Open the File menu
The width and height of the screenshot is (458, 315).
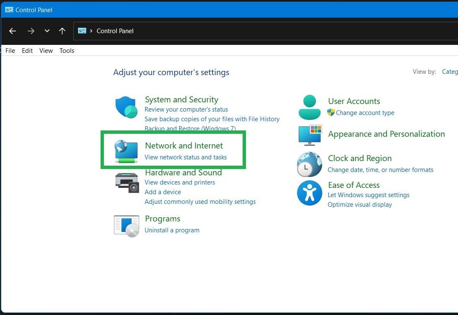coord(10,51)
